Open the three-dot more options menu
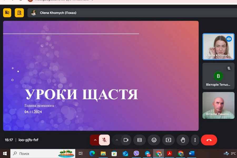 click(x=195, y=140)
